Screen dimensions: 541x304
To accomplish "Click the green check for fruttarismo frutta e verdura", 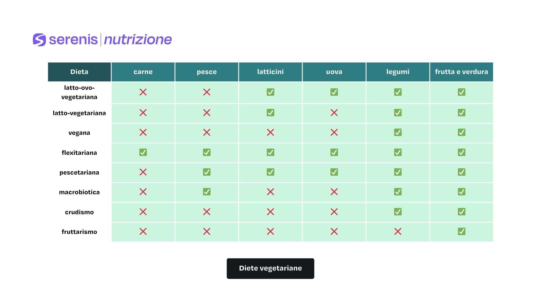I will 462,231.
